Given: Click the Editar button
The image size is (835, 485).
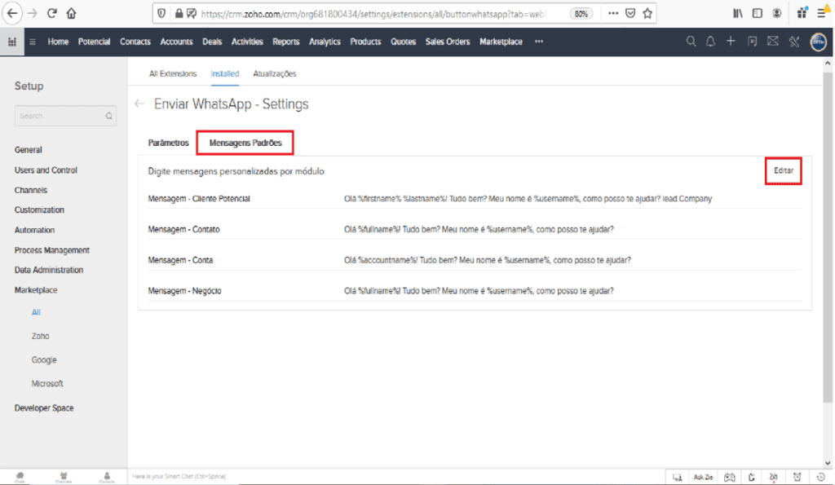Looking at the screenshot, I should [783, 171].
